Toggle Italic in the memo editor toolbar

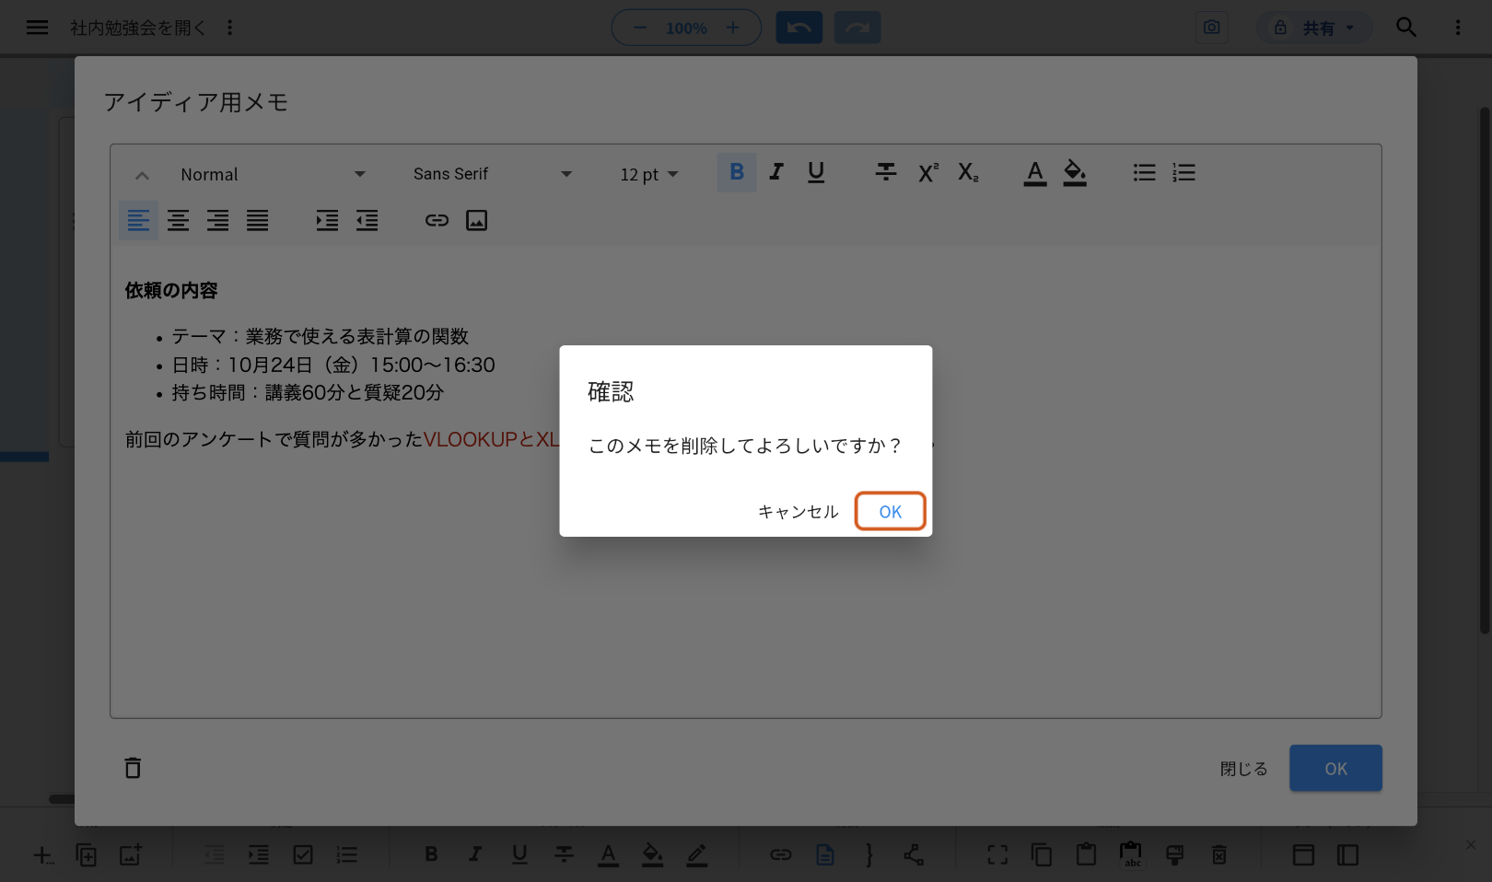tap(776, 172)
